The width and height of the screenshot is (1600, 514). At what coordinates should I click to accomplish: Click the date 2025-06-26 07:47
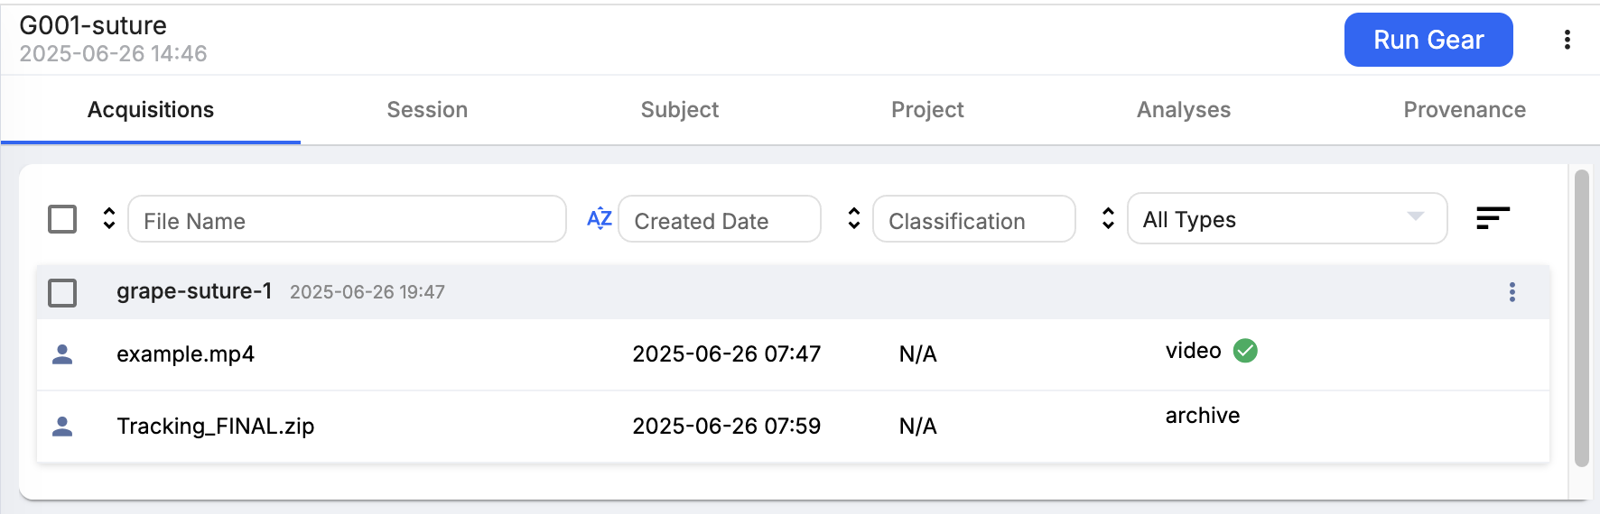point(726,354)
